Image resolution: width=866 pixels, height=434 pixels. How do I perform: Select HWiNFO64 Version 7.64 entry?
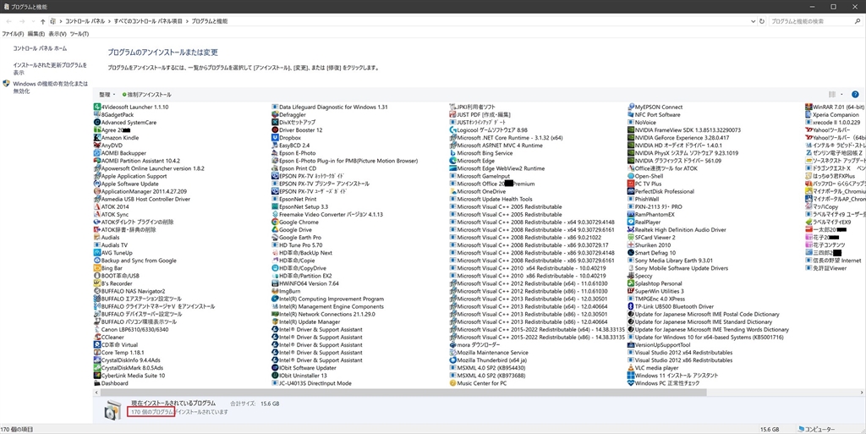pos(305,283)
